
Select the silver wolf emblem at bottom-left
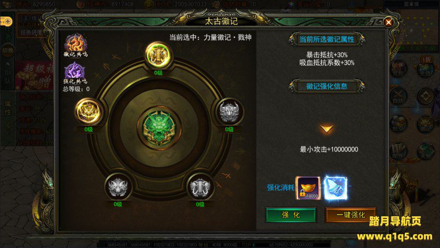tap(118, 187)
